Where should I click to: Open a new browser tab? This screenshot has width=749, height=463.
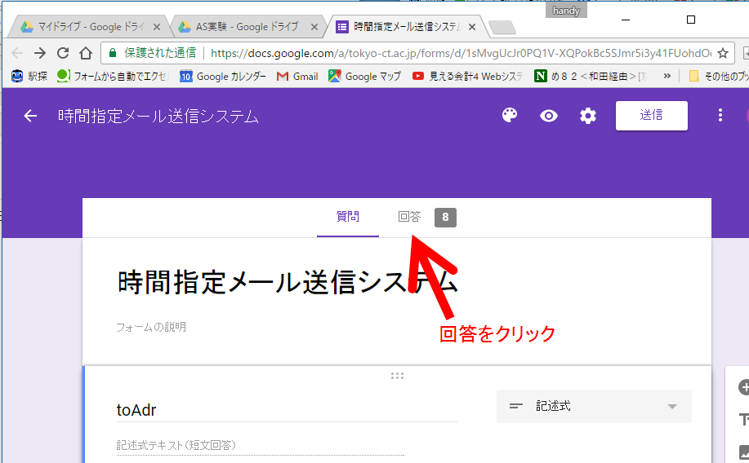[x=502, y=28]
